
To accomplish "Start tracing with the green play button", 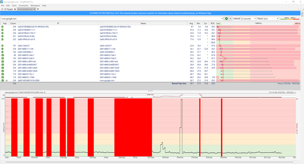I will (x=226, y=18).
